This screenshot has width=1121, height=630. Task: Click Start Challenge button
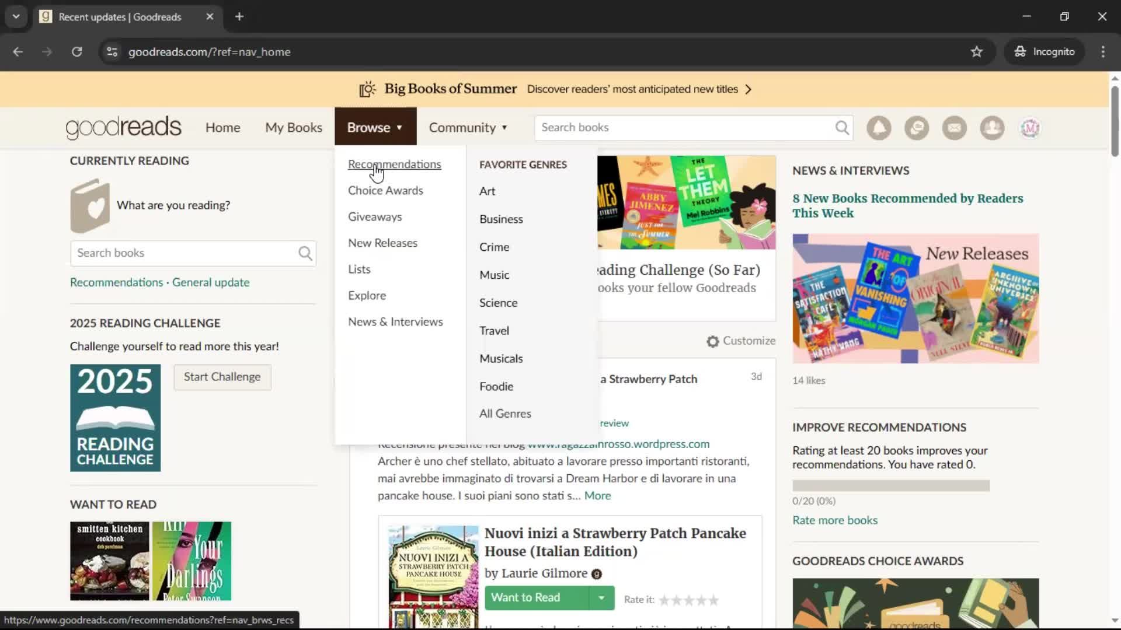pyautogui.click(x=222, y=377)
